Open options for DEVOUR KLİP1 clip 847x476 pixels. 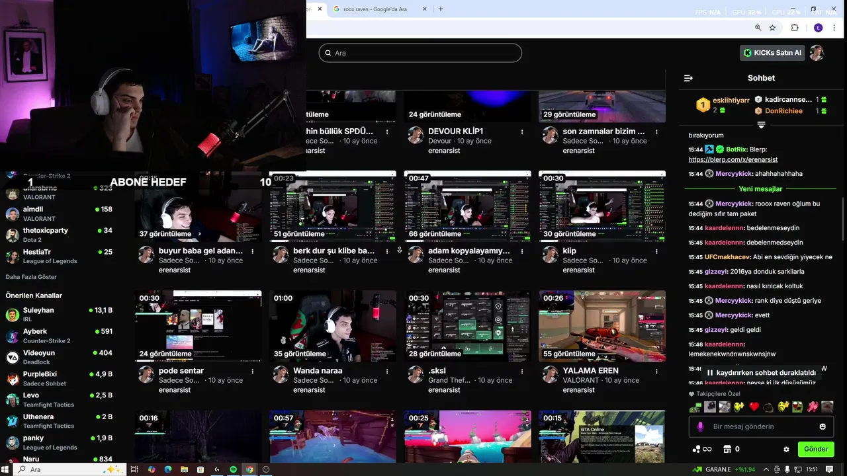(522, 132)
